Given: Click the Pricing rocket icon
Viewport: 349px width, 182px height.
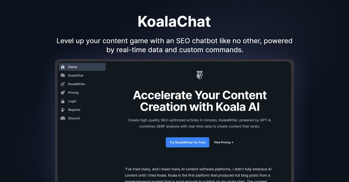Looking at the screenshot, I should (x=63, y=93).
